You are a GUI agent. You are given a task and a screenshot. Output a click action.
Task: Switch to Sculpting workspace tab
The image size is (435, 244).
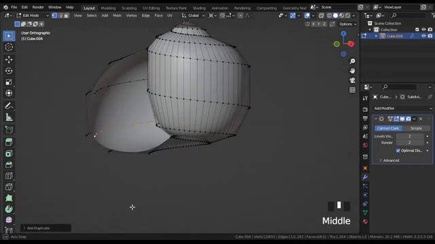click(129, 8)
